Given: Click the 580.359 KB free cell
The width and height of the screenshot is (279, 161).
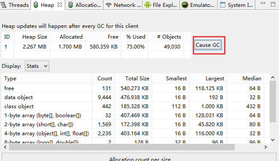Looking at the screenshot, I should point(103,47).
